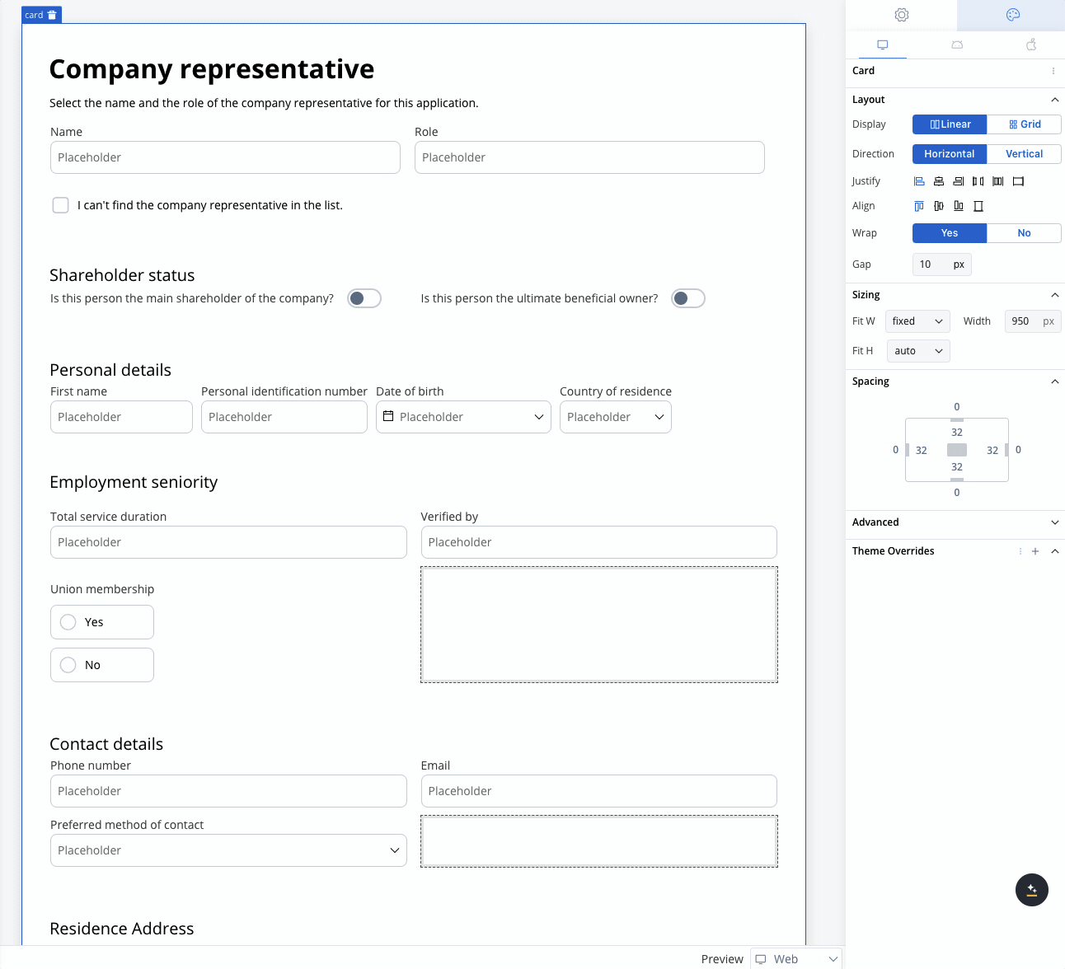The height and width of the screenshot is (969, 1065).
Task: Open the styling palette tab
Action: (1013, 15)
